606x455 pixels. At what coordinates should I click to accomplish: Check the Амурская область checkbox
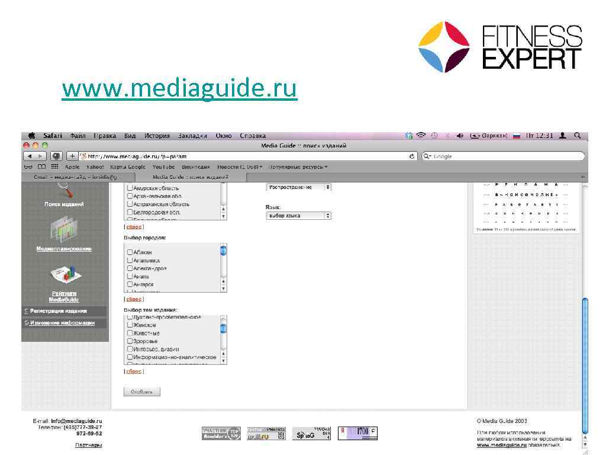[130, 188]
